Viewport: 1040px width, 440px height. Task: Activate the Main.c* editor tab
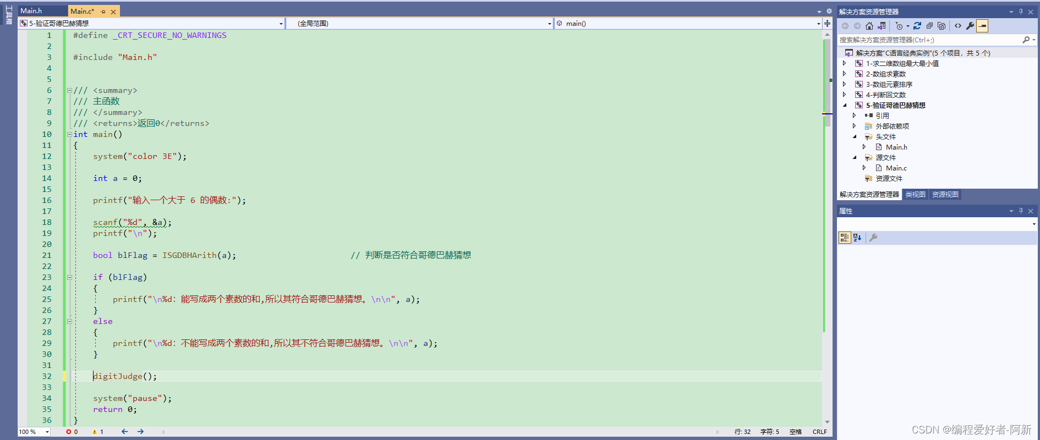click(x=83, y=11)
